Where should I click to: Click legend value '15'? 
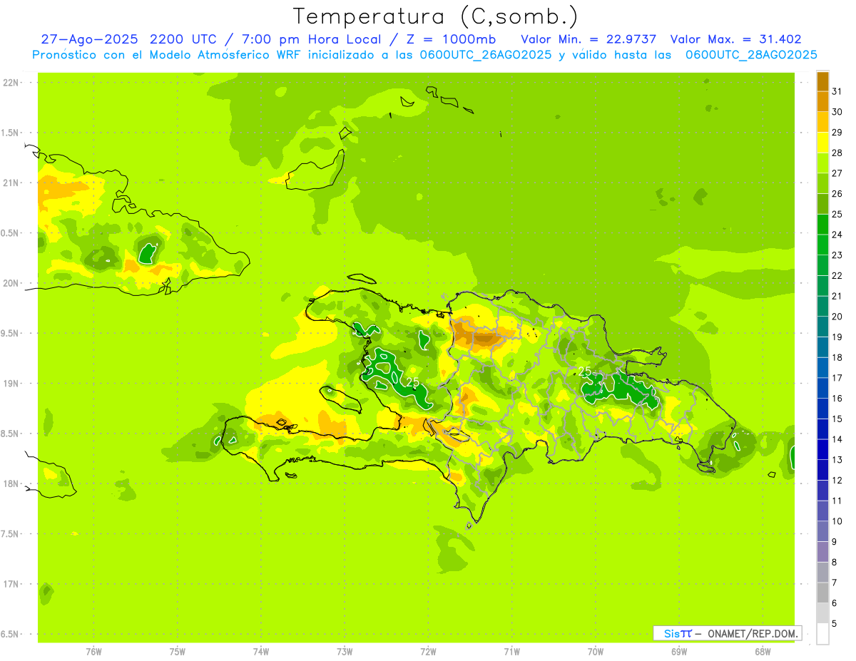pyautogui.click(x=837, y=419)
